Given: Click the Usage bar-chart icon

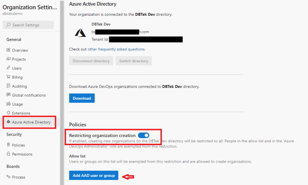Looking at the screenshot, I should tap(8, 104).
